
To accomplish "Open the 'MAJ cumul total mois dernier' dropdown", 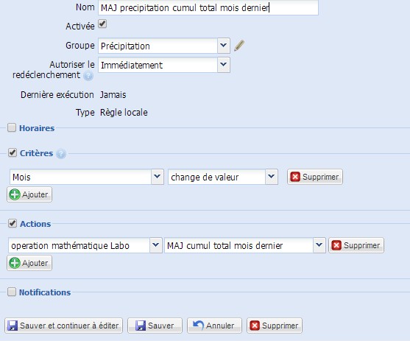I will (x=244, y=245).
